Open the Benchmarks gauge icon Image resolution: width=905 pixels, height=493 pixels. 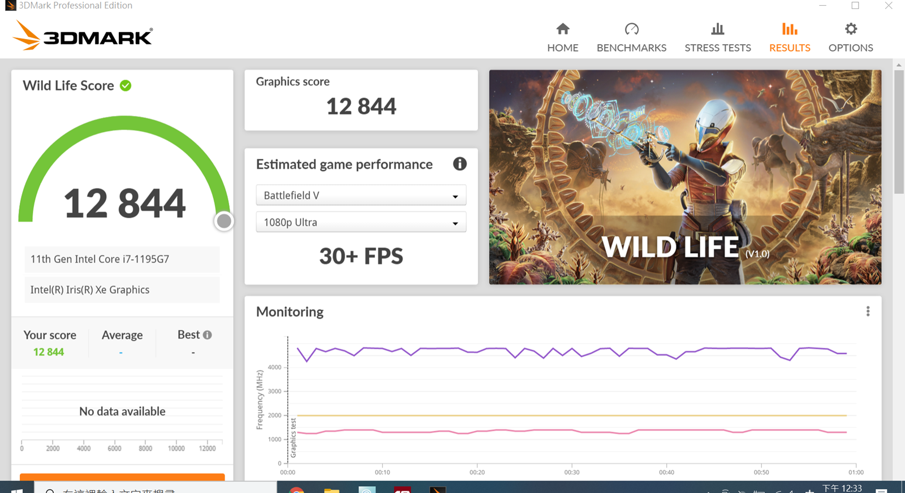pos(631,29)
